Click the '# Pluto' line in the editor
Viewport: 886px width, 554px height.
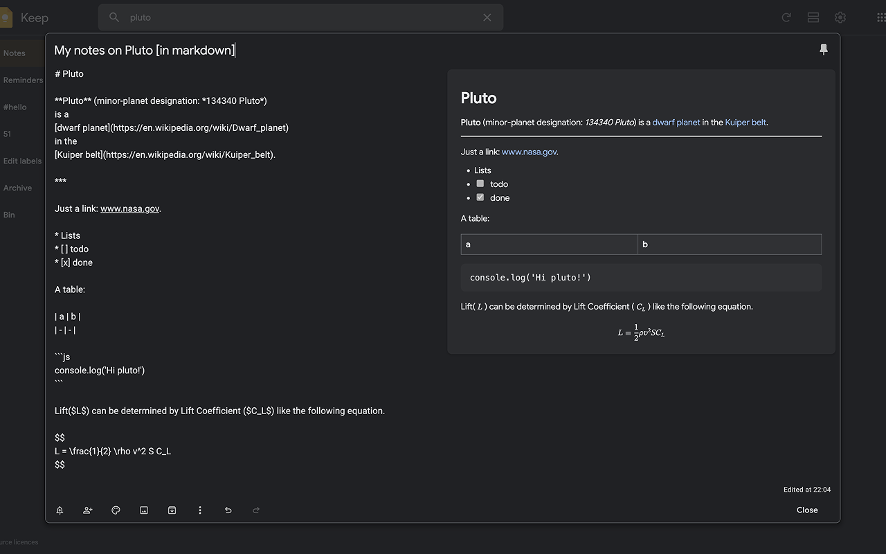pos(69,73)
